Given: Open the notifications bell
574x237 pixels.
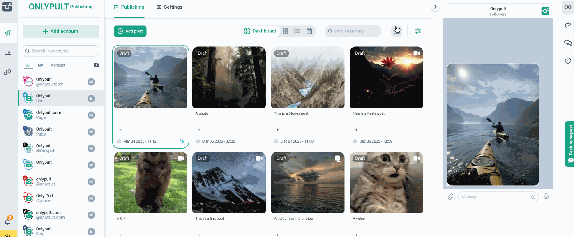Looking at the screenshot, I should pos(7,222).
